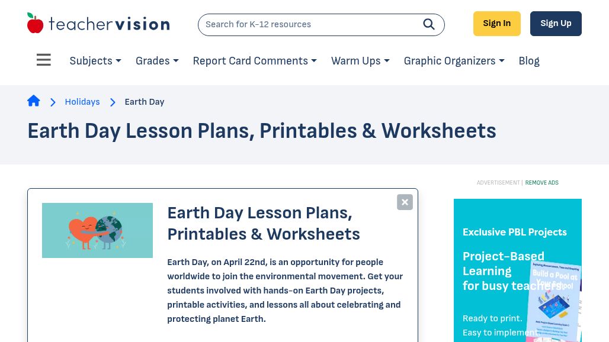
Task: Open the Warm Ups menu
Action: pos(360,61)
